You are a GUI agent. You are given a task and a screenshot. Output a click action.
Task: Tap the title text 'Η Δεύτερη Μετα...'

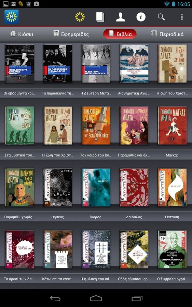(96, 93)
